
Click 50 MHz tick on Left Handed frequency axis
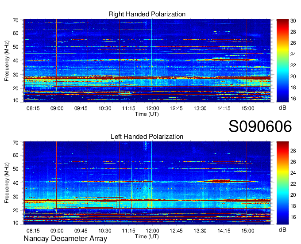[x=15, y=169]
